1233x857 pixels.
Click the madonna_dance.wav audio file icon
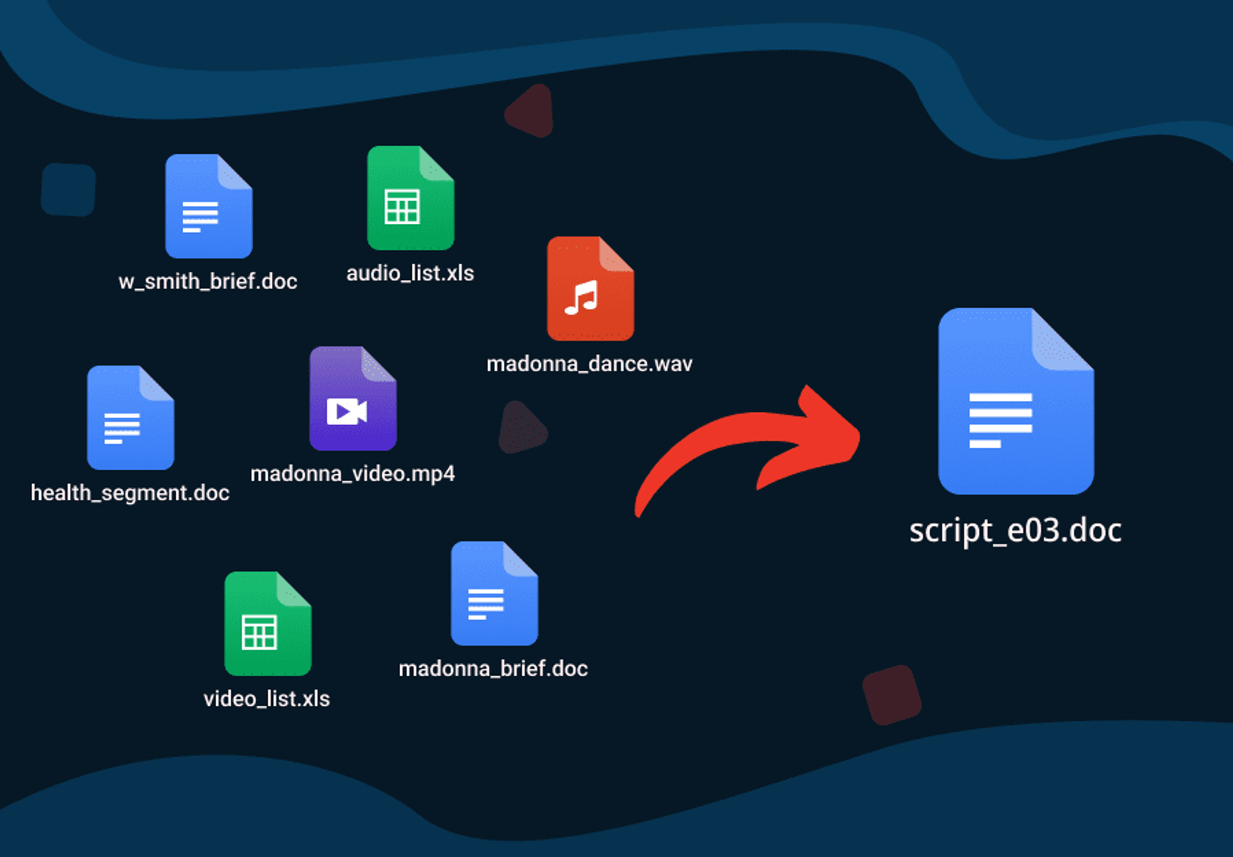click(591, 289)
